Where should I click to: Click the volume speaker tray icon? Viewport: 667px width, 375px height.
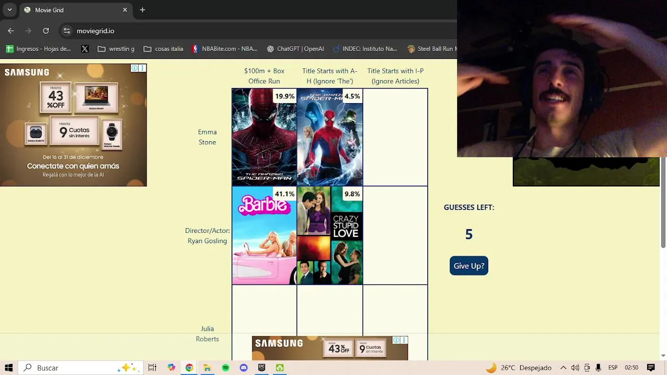pos(575,368)
